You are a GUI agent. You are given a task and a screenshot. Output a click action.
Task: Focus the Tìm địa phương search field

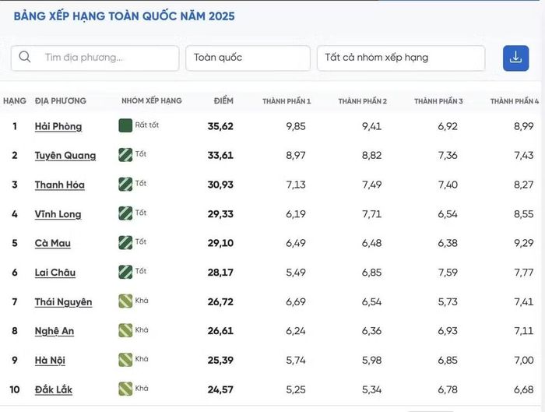(x=95, y=58)
